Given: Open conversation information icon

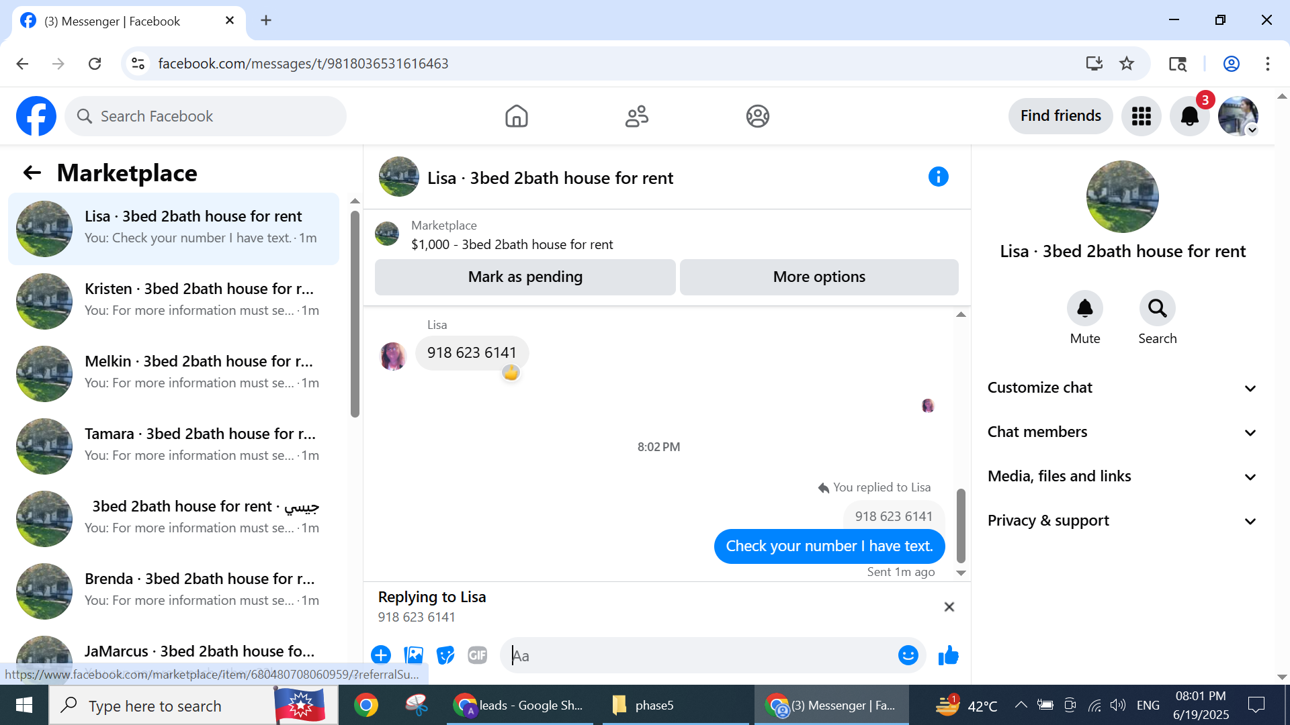Looking at the screenshot, I should [x=938, y=177].
